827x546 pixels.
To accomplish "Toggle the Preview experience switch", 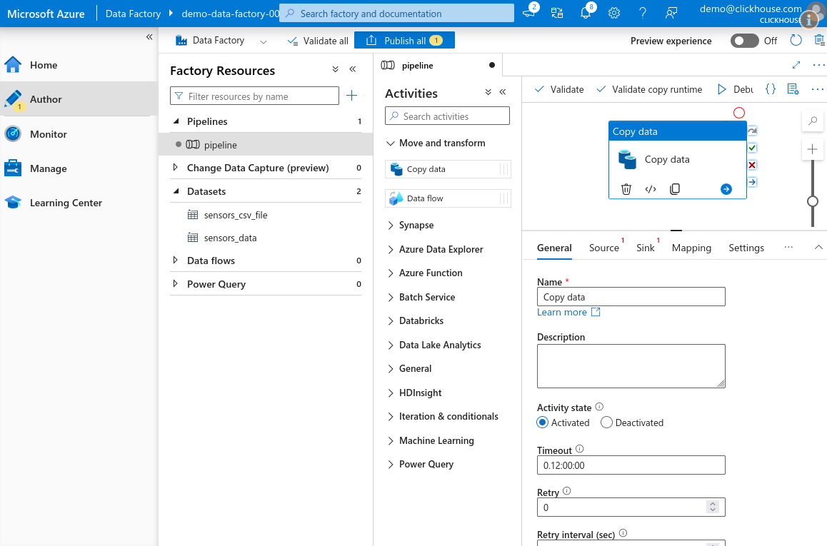I will tap(744, 41).
